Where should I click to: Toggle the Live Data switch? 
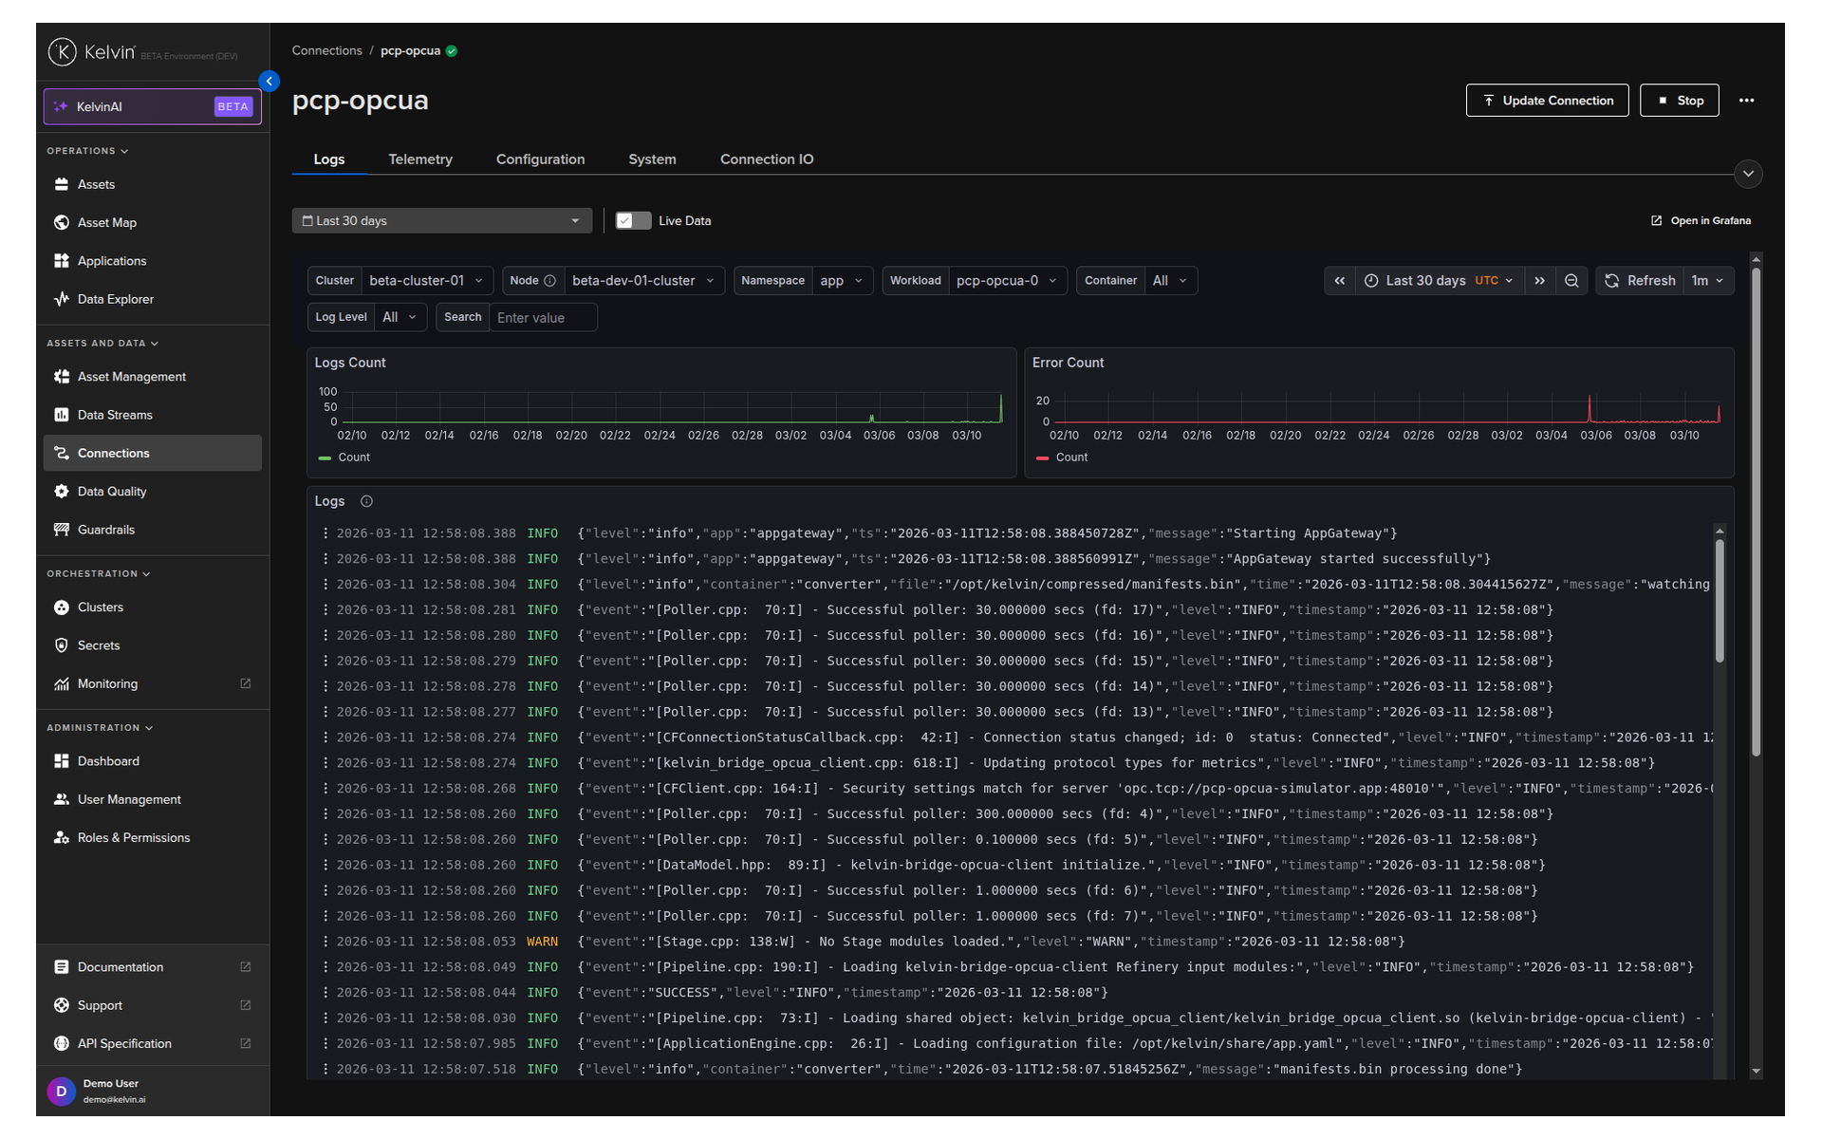pyautogui.click(x=633, y=221)
